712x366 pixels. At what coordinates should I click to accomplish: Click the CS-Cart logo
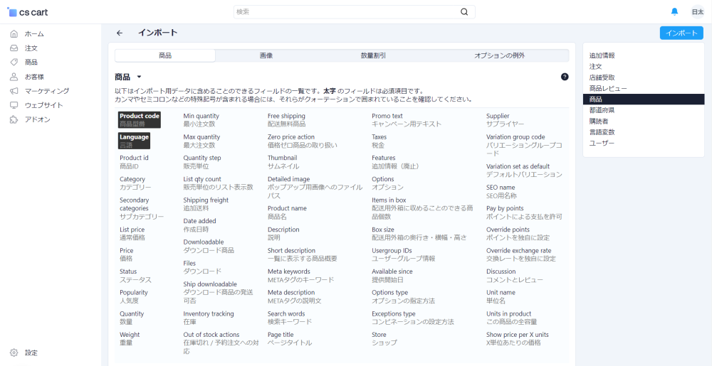[x=28, y=12]
